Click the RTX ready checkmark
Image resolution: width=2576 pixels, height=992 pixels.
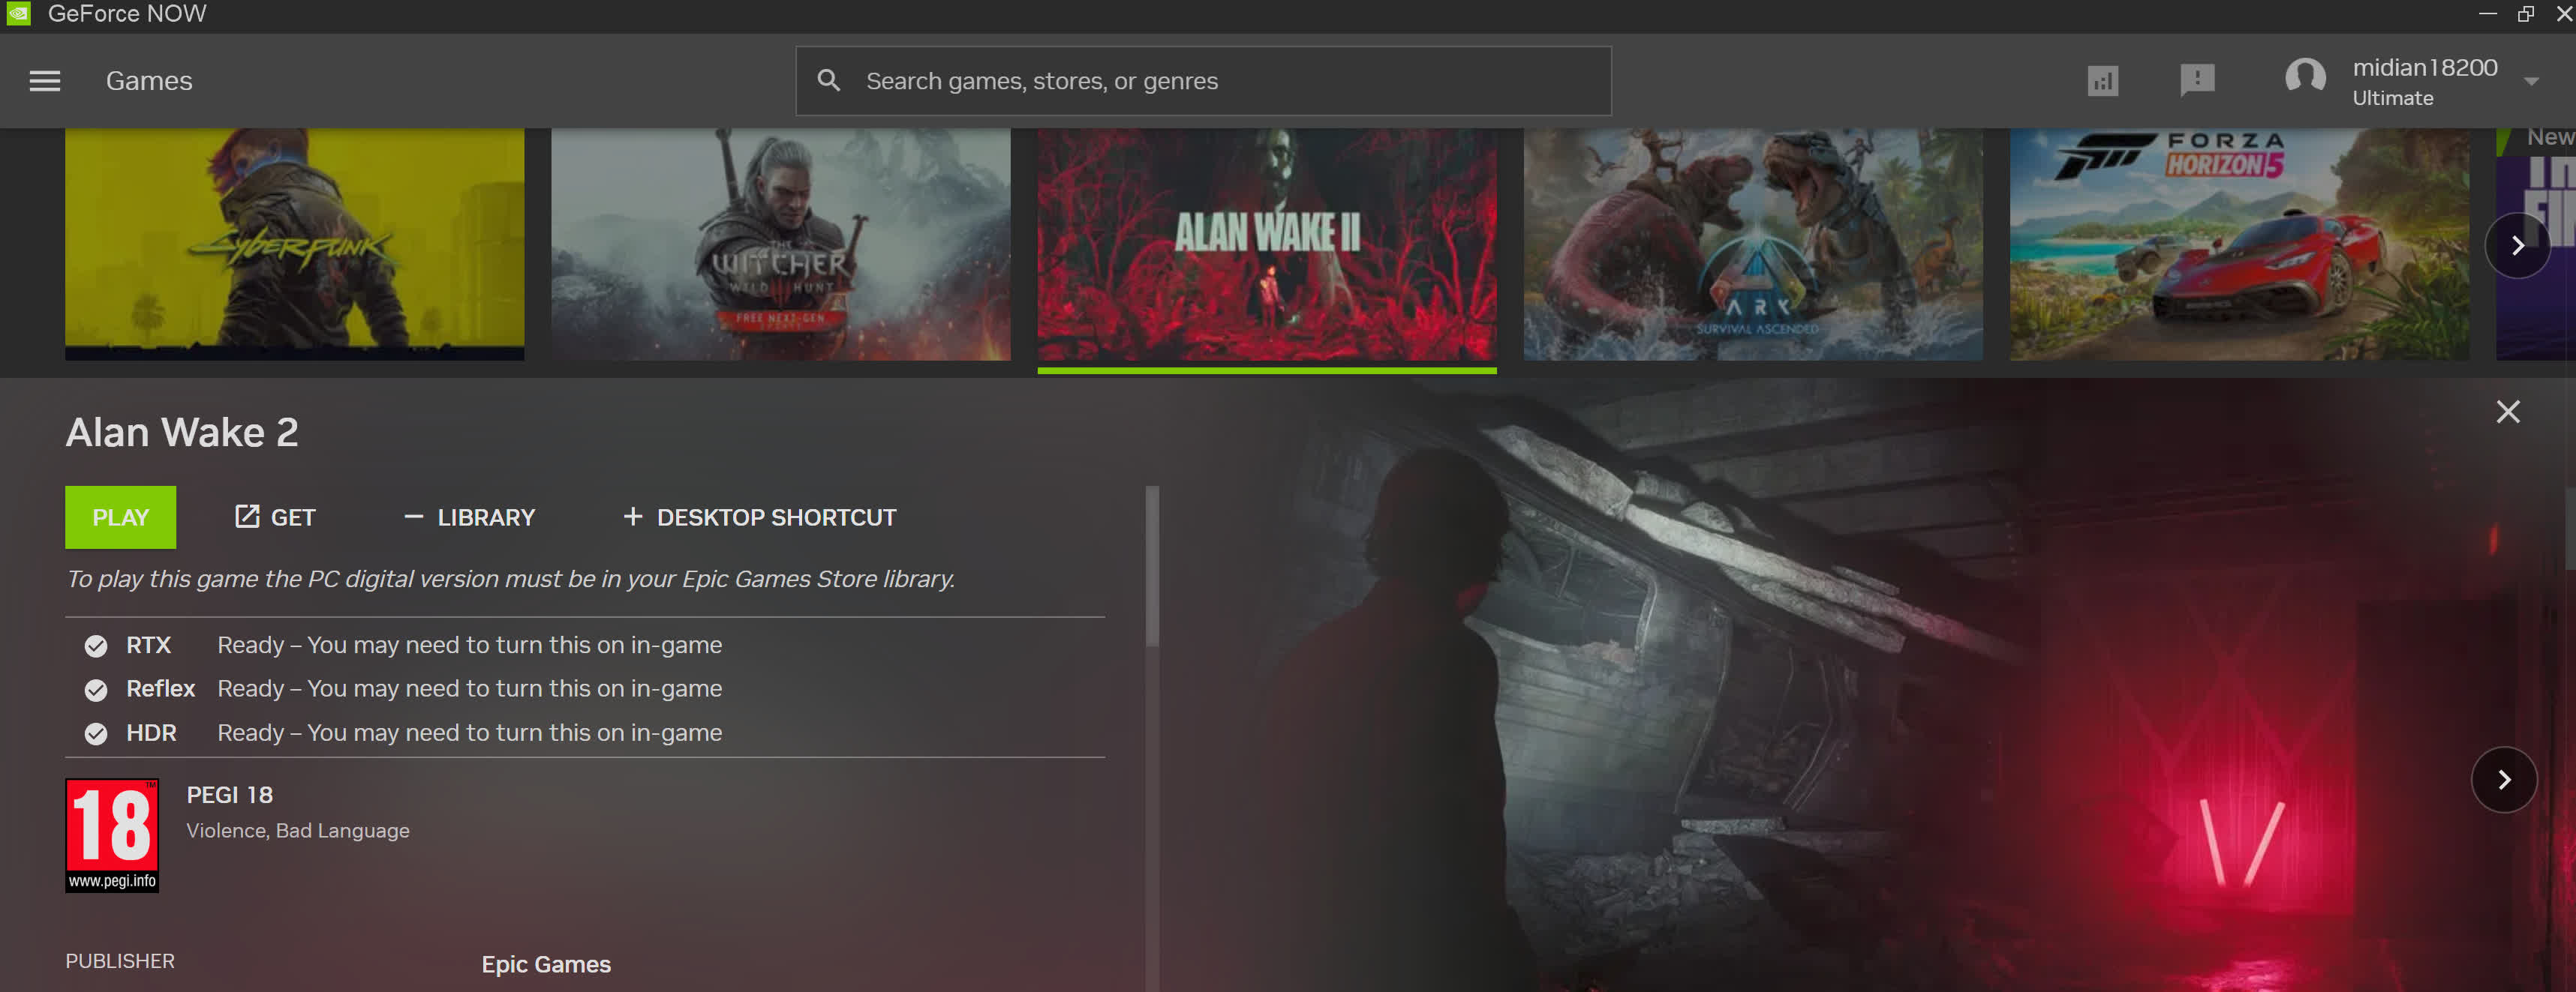96,646
